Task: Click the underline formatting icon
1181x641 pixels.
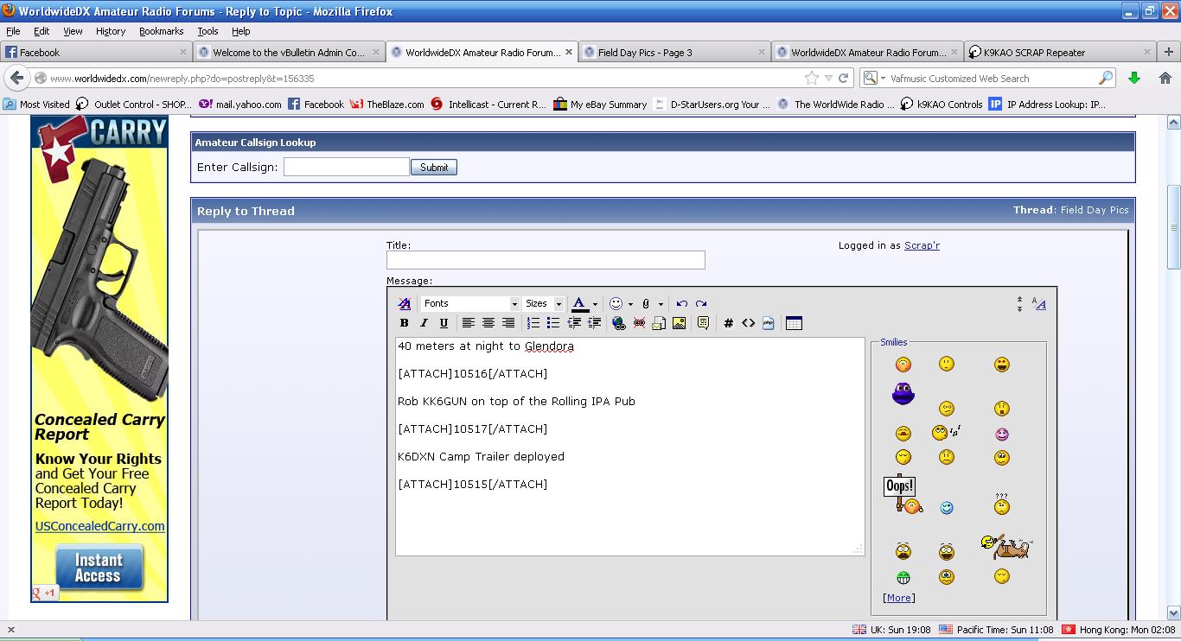Action: point(444,323)
